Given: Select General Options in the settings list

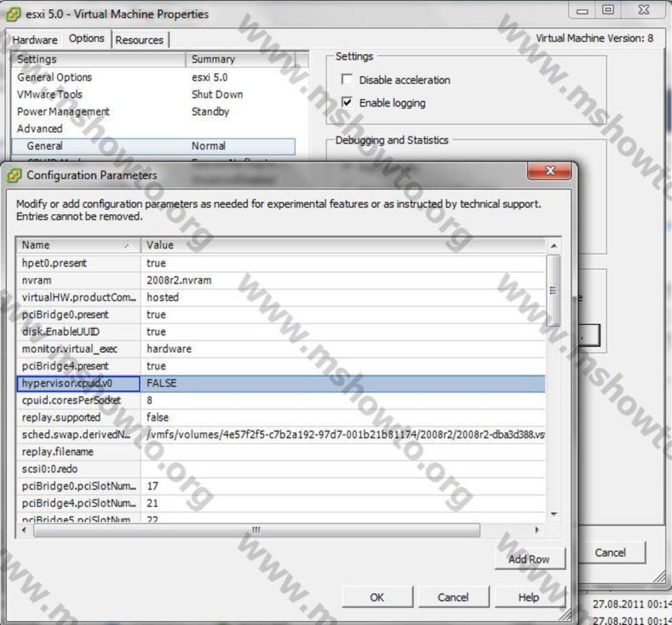Looking at the screenshot, I should [54, 77].
